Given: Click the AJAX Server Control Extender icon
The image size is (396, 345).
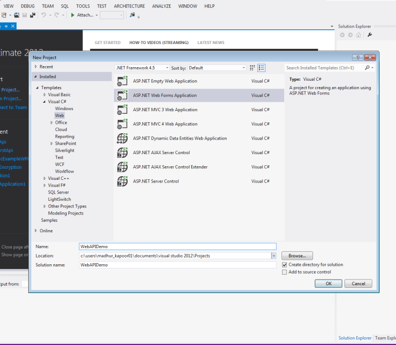Looking at the screenshot, I should [x=122, y=167].
